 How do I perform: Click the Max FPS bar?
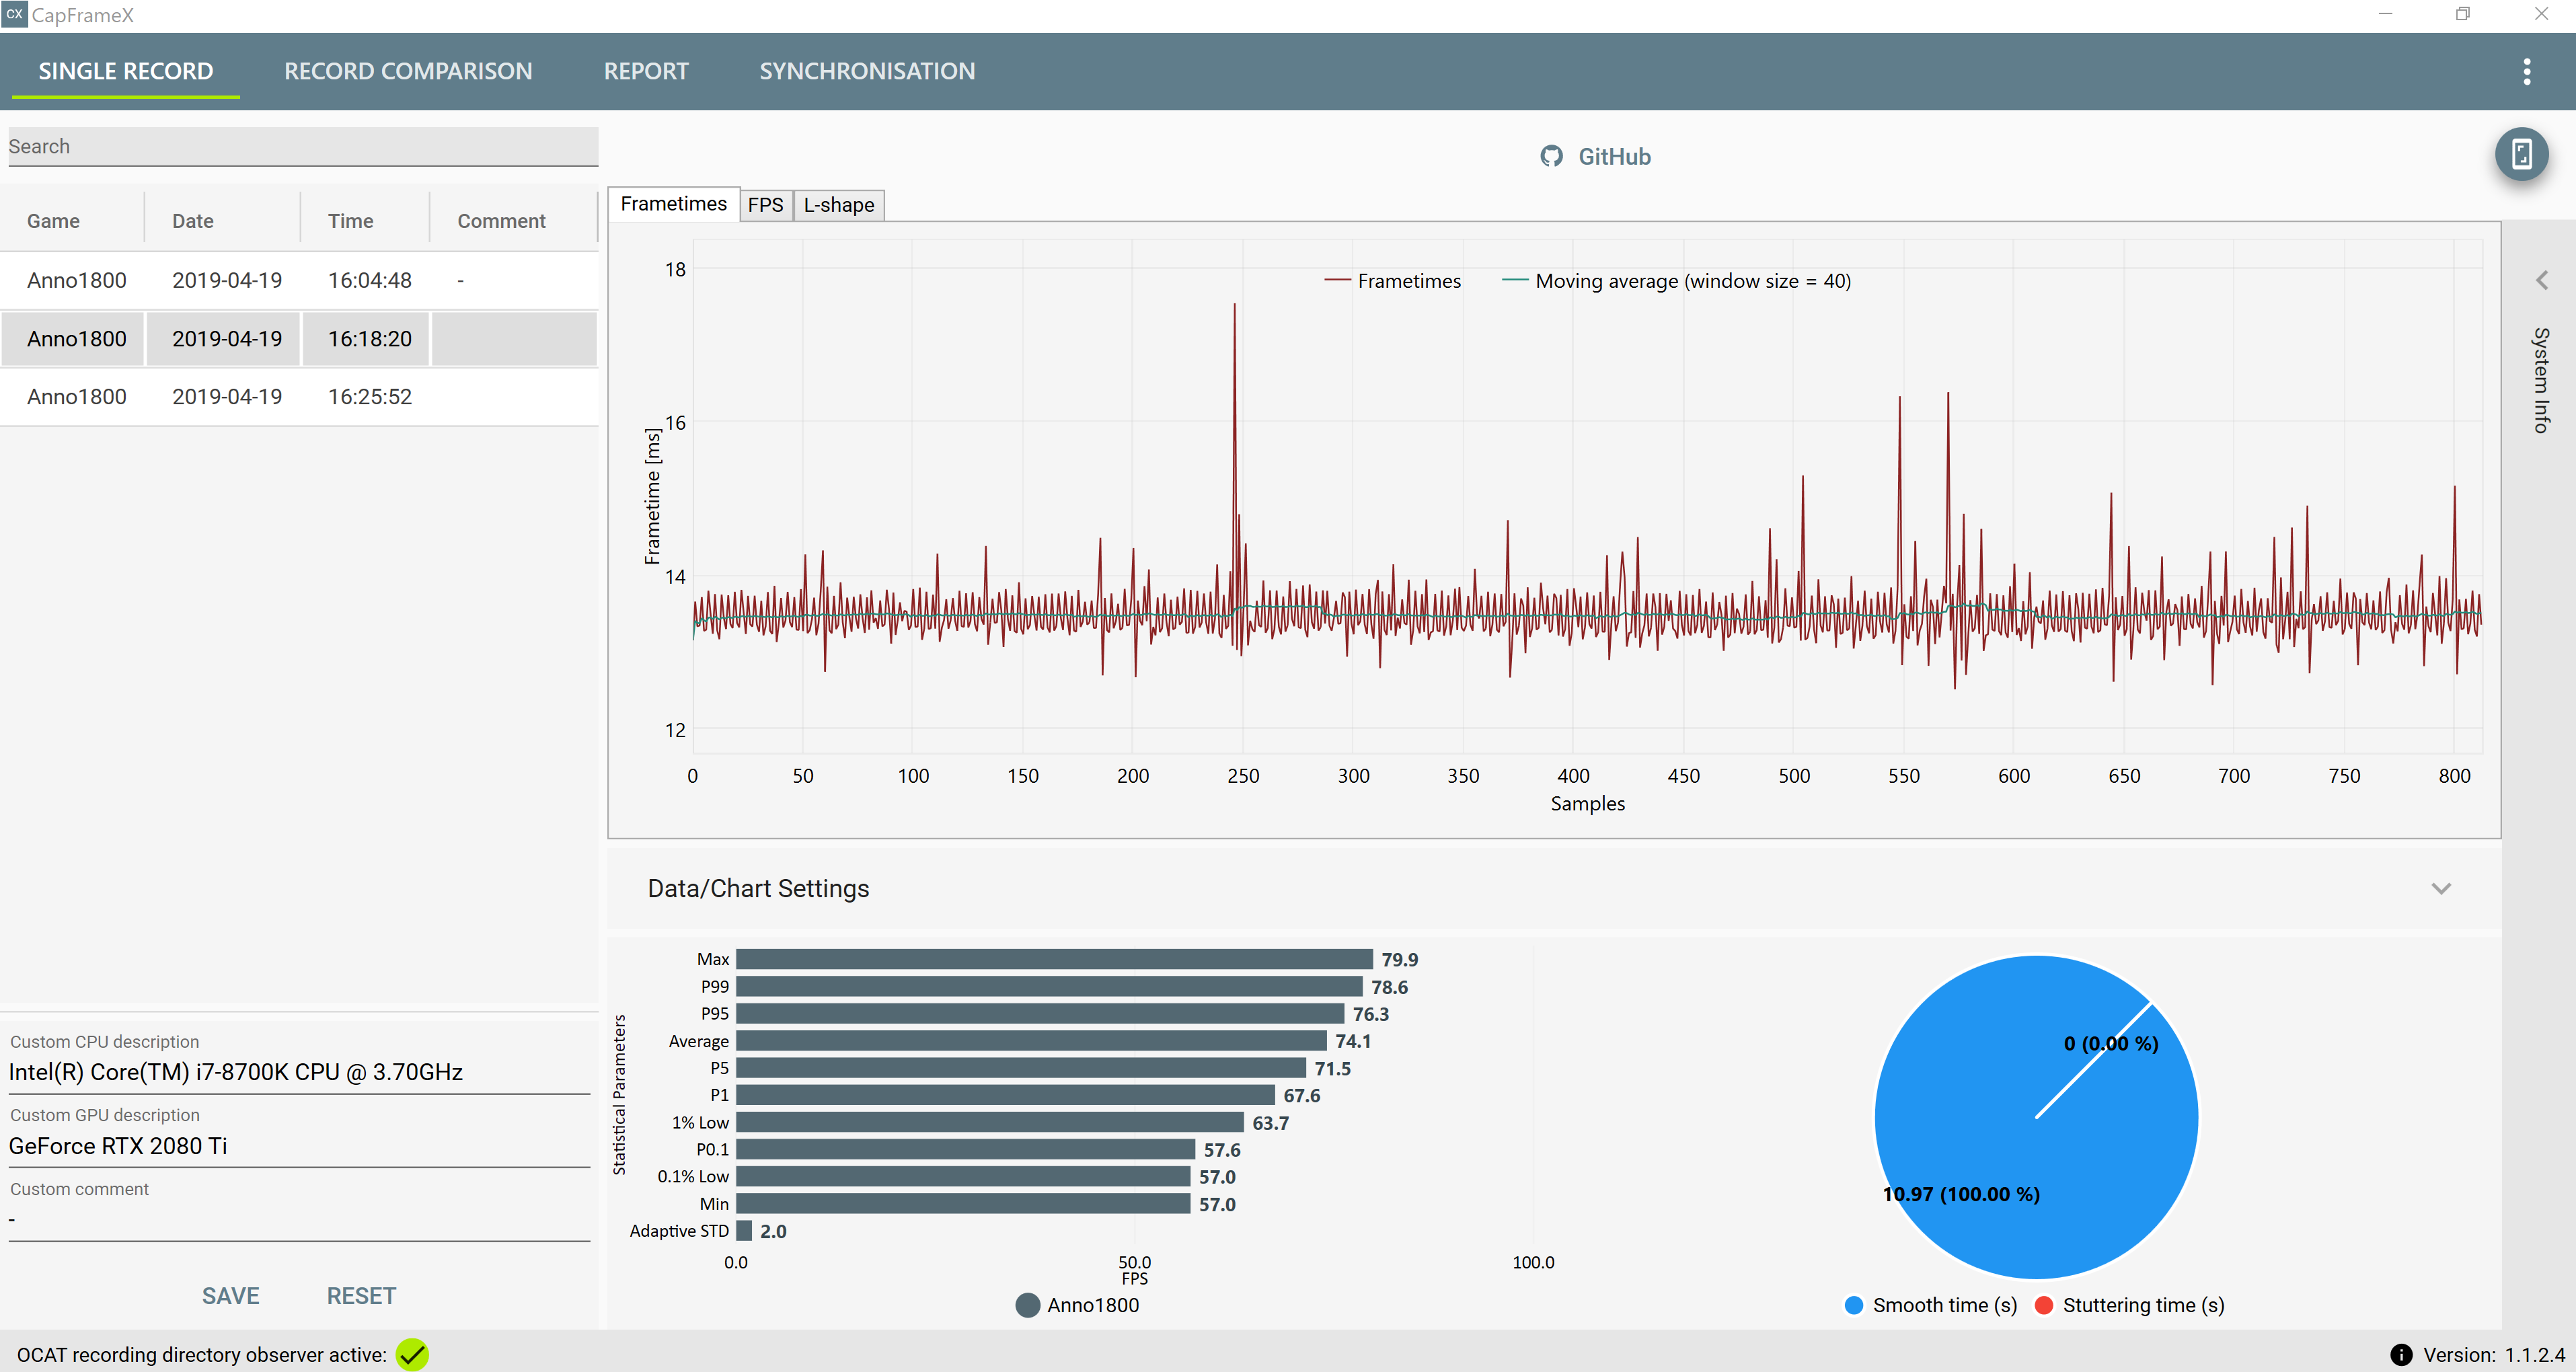1054,959
